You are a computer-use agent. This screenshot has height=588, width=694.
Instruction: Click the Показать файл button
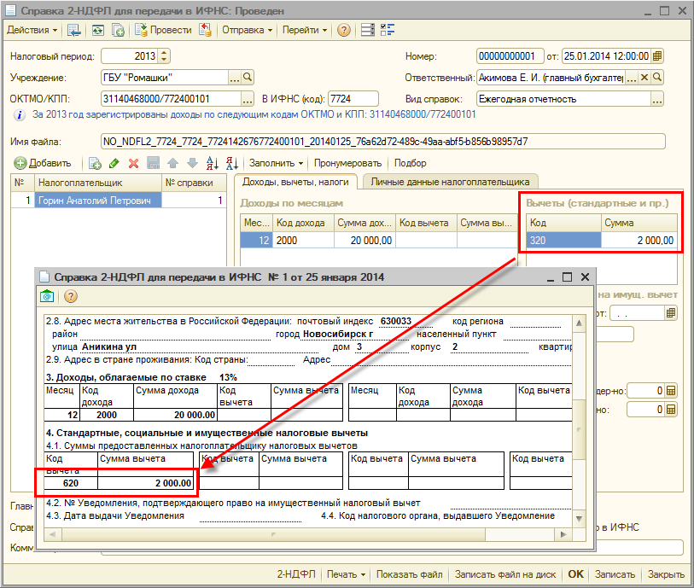pyautogui.click(x=410, y=574)
